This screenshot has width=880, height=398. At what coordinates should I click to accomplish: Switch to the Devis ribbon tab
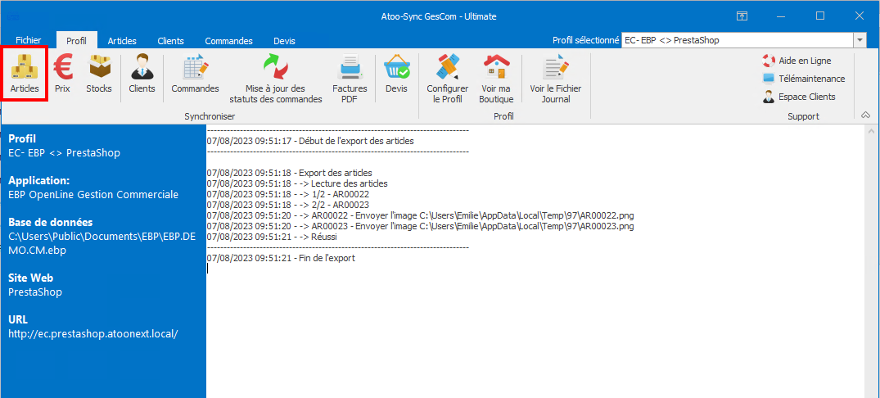284,41
